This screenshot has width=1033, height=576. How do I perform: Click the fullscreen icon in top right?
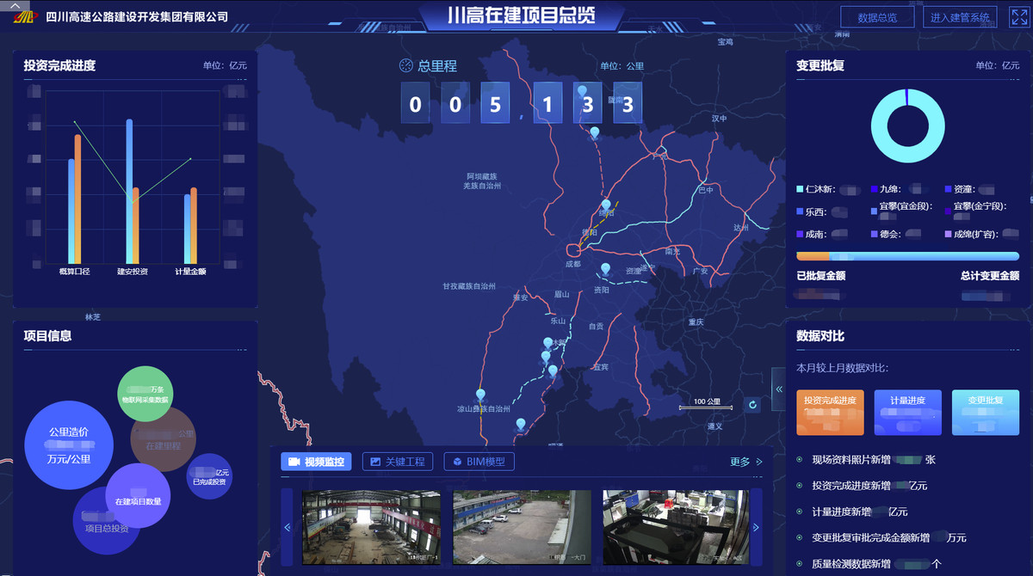(1018, 17)
